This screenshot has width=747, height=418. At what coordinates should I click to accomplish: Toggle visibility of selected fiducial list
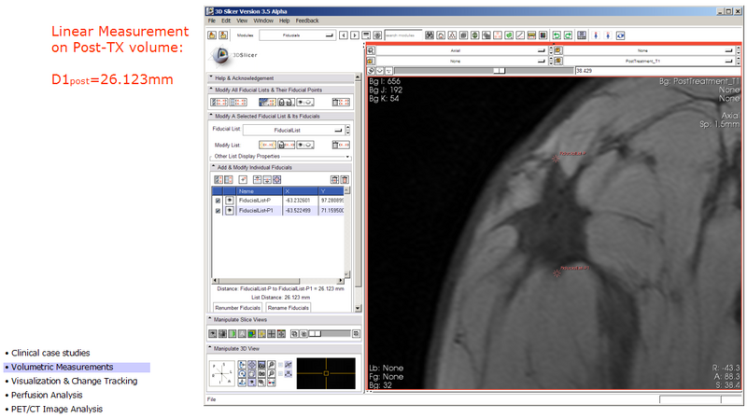(305, 145)
